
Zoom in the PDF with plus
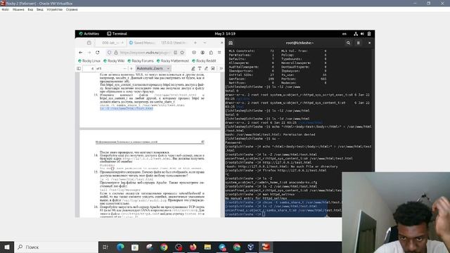pyautogui.click(x=131, y=69)
